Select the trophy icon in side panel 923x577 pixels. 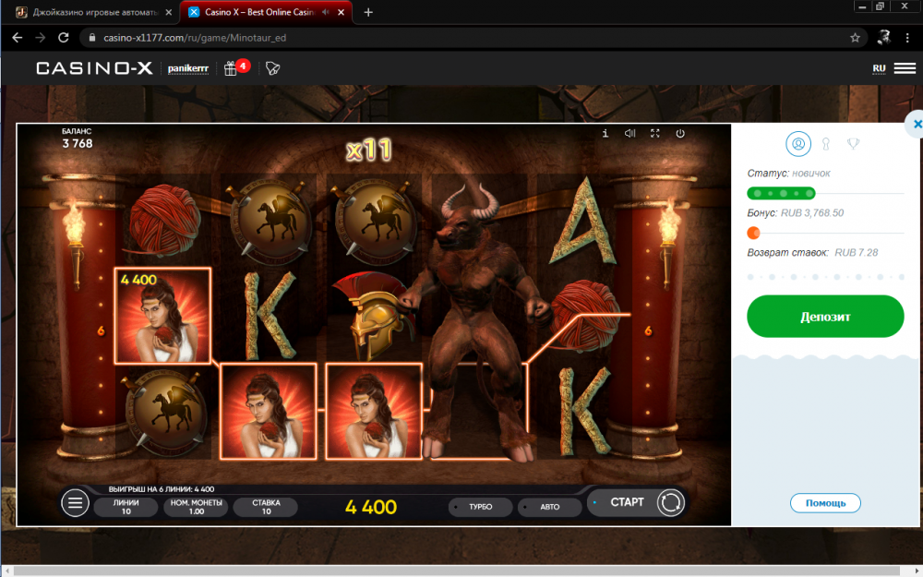(853, 143)
